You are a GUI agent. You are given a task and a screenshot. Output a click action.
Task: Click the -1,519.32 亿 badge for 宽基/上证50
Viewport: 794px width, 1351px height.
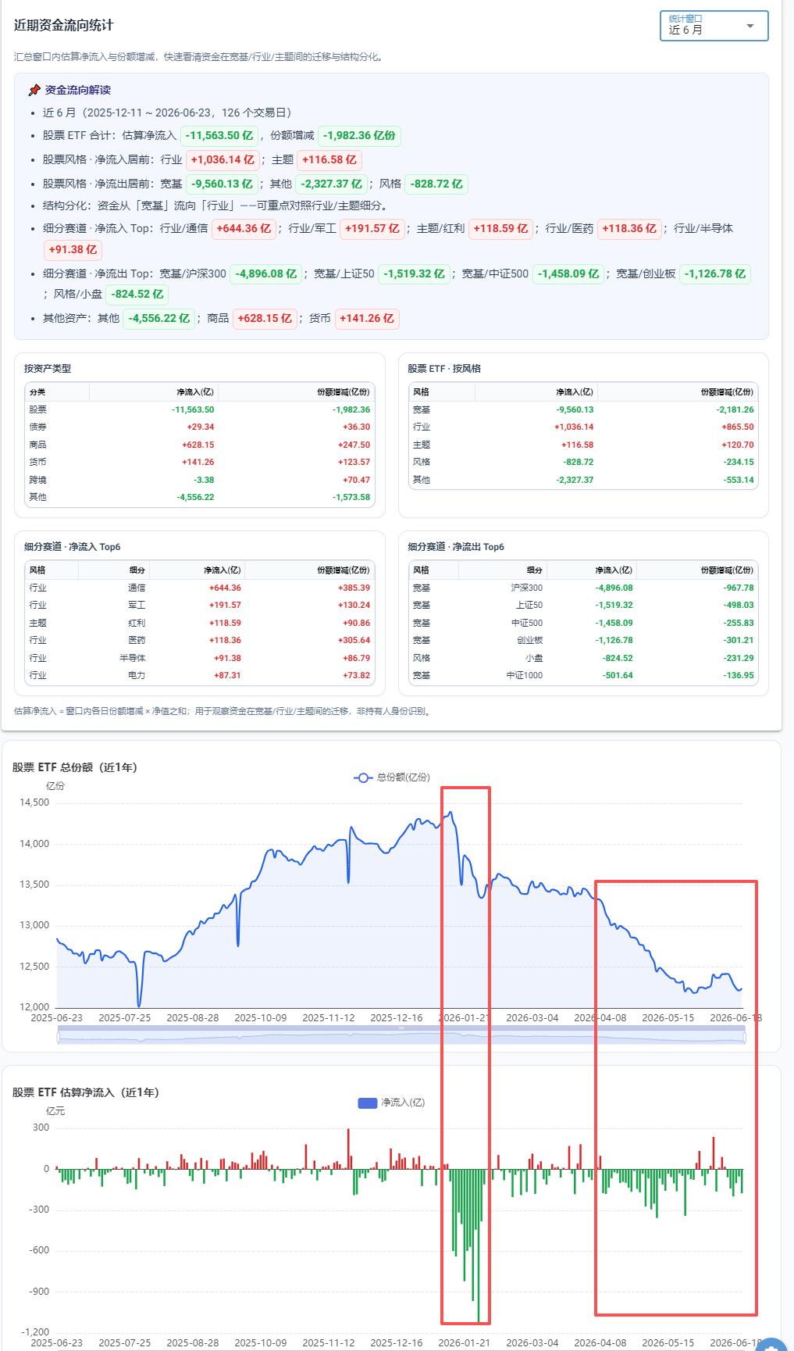[414, 274]
